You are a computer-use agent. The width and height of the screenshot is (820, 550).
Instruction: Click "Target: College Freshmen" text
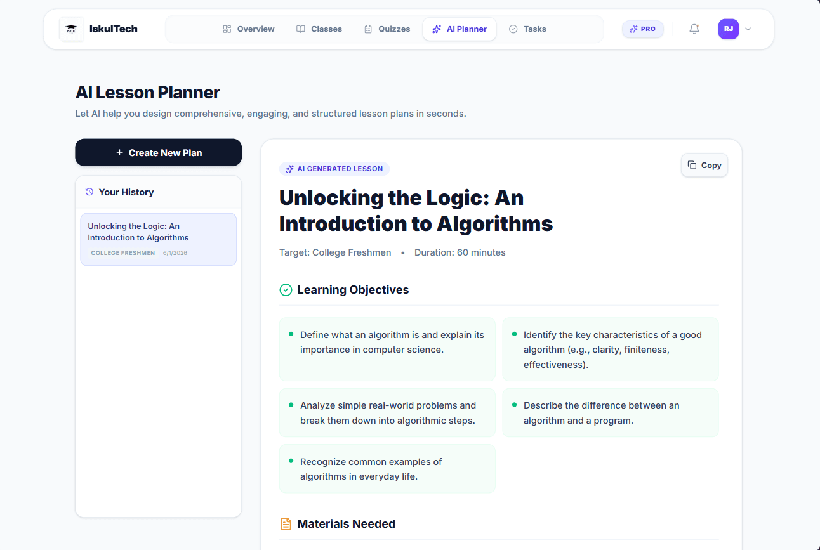tap(335, 252)
